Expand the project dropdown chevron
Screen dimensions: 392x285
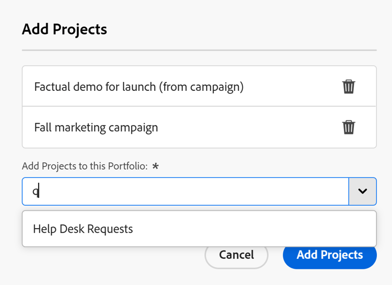coord(362,192)
